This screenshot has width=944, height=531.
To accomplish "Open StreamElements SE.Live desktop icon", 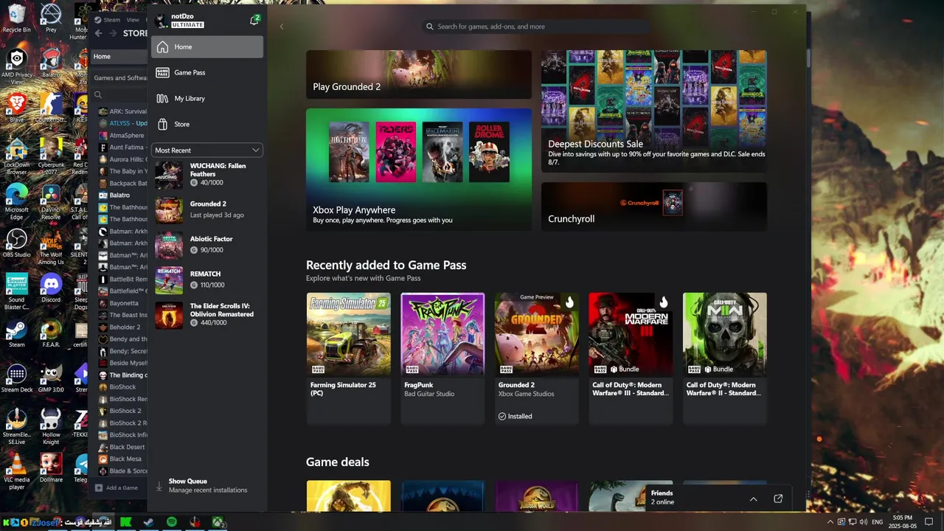I will click(16, 426).
